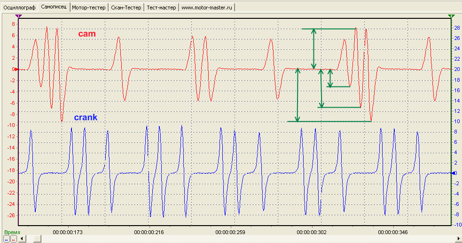Open the www.motor-master.ru tab
The image size is (462, 243).
click(206, 8)
